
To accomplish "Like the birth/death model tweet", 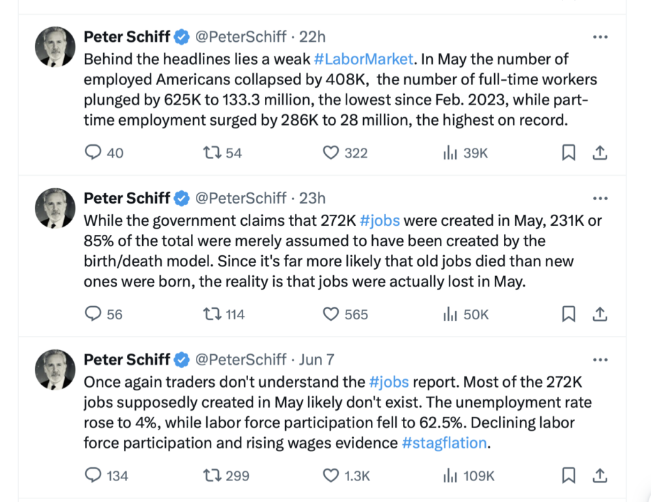I will click(x=330, y=314).
